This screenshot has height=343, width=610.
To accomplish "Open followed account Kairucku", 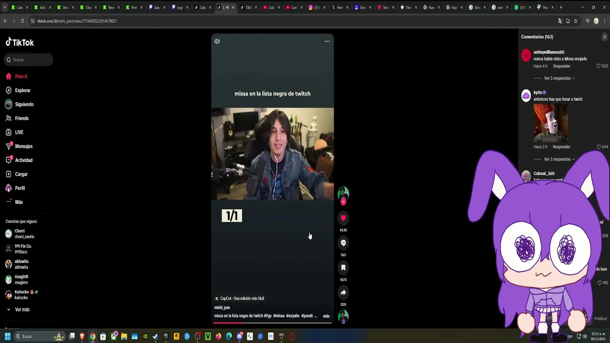I will point(22,295).
